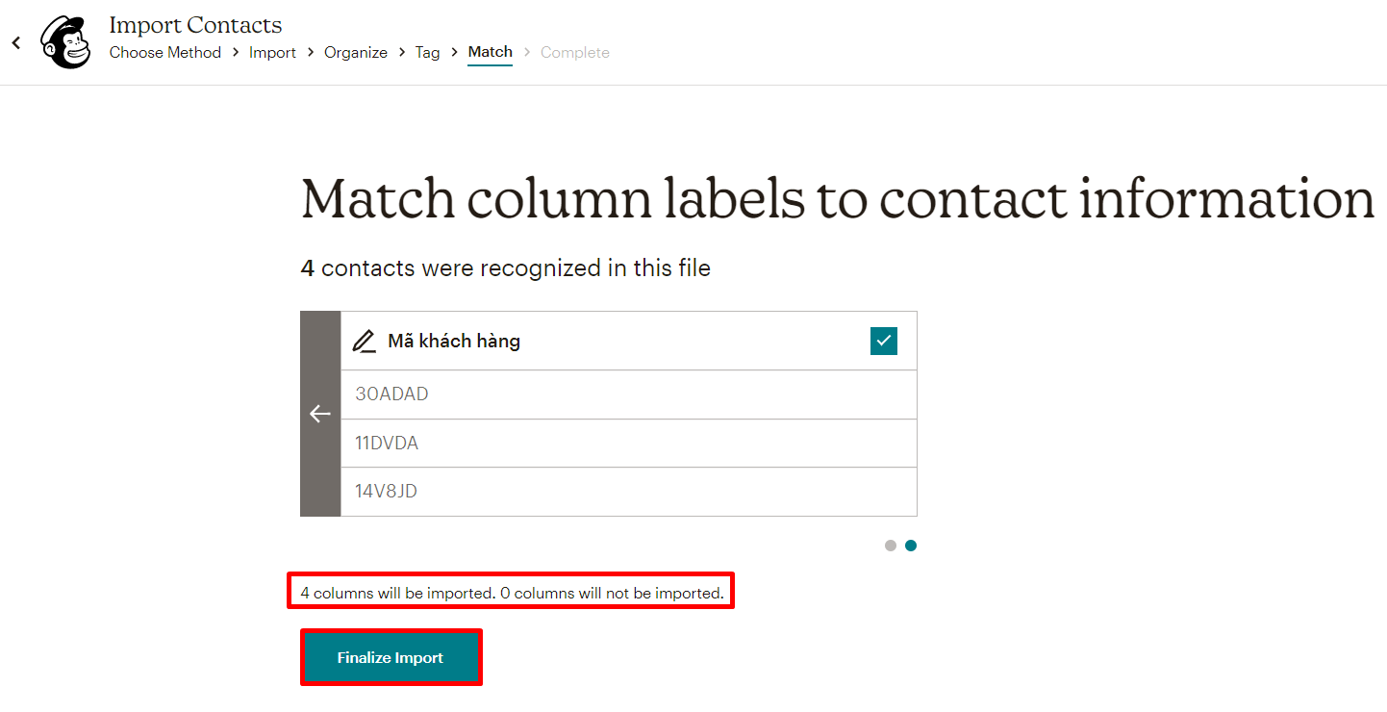Screen dimensions: 1387x712
Task: Click the back chevron beside the logo
Action: pos(15,42)
